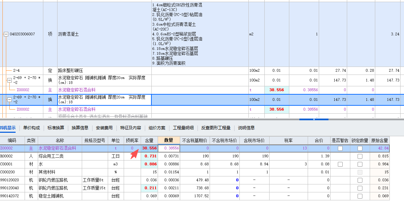Toggle 锁定数量 checkbox for Z00002 material row

(x=360, y=148)
